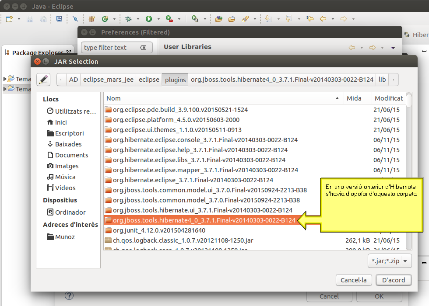This screenshot has width=429, height=306.
Task: Open the file type filter *.jar;*.zip dropdown
Action: [x=390, y=261]
